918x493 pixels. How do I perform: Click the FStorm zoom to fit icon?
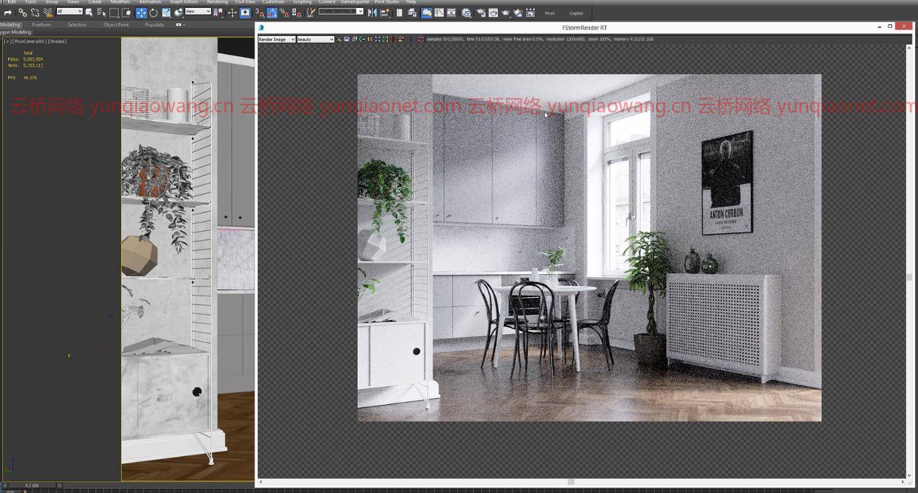[378, 39]
